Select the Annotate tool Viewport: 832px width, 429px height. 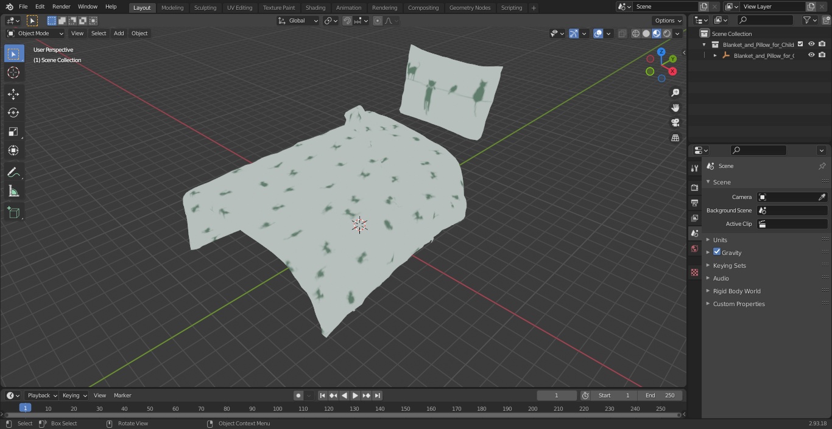point(13,173)
